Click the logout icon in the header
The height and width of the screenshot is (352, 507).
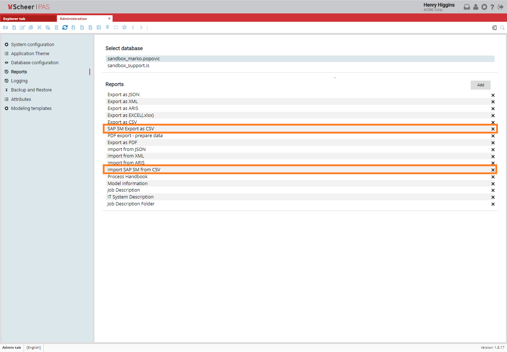pyautogui.click(x=500, y=7)
